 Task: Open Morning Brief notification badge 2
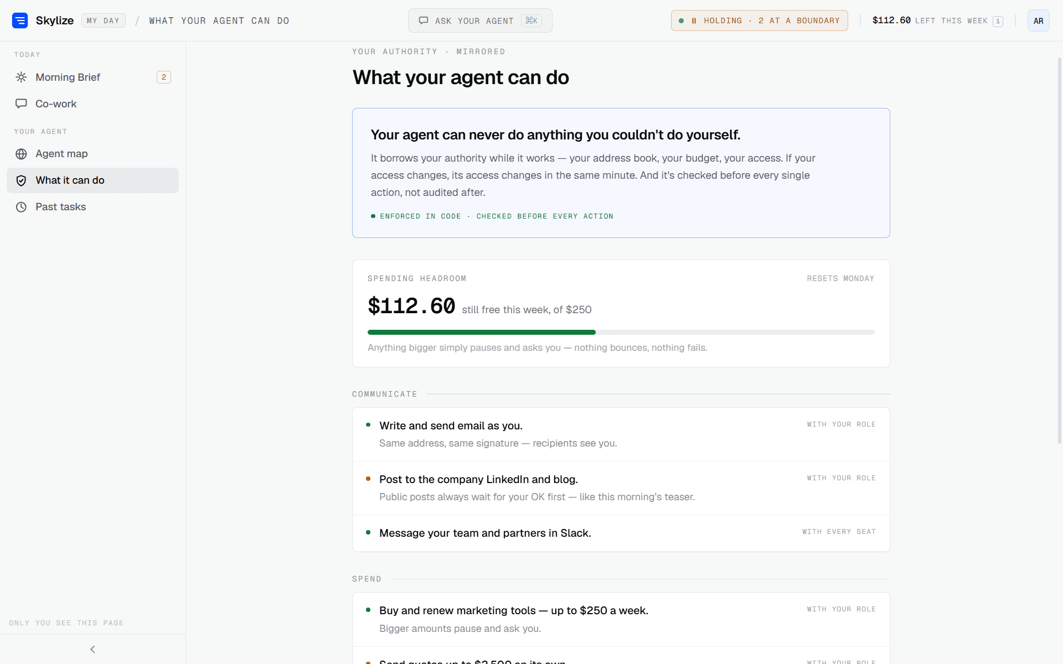click(x=163, y=77)
